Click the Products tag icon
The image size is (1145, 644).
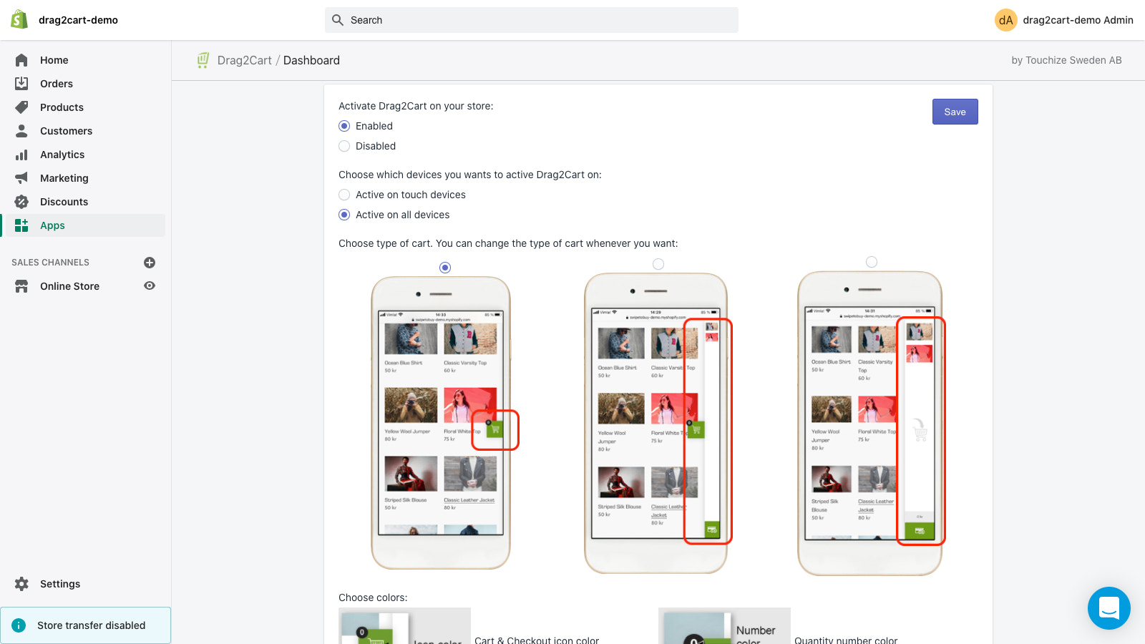point(21,107)
